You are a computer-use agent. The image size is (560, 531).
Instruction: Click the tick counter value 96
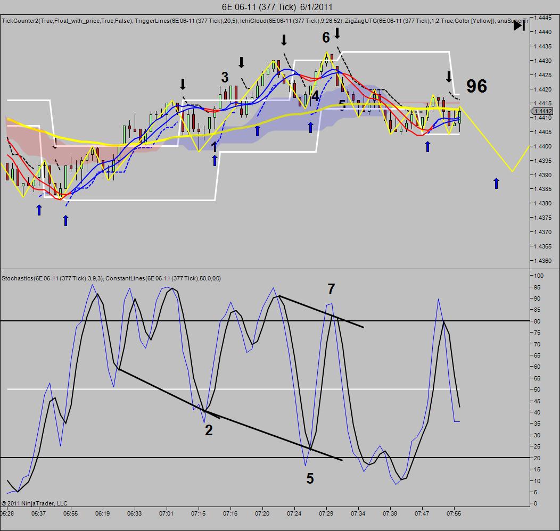[476, 86]
